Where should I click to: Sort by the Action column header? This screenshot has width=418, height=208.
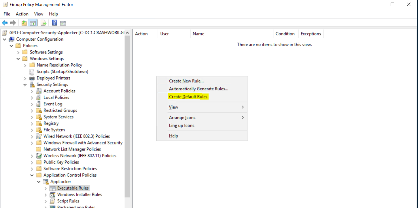click(x=145, y=34)
